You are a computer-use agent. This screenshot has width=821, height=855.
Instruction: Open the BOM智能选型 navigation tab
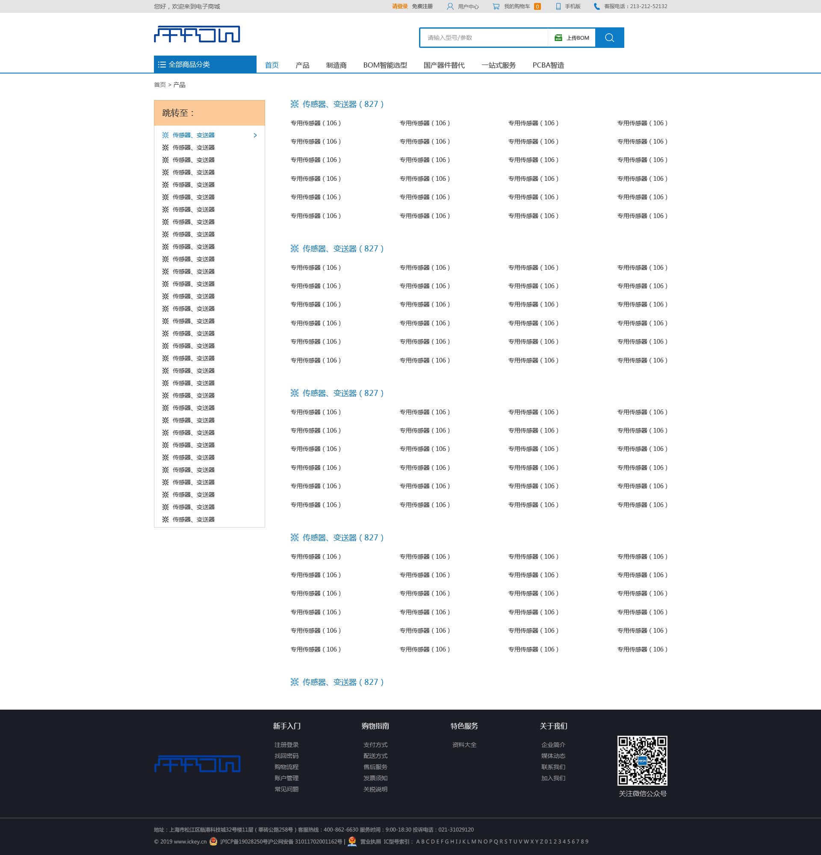pyautogui.click(x=385, y=65)
